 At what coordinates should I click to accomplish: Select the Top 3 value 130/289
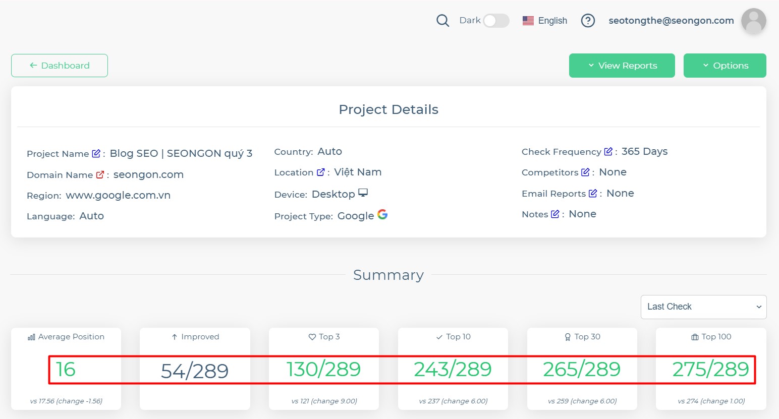[324, 370]
